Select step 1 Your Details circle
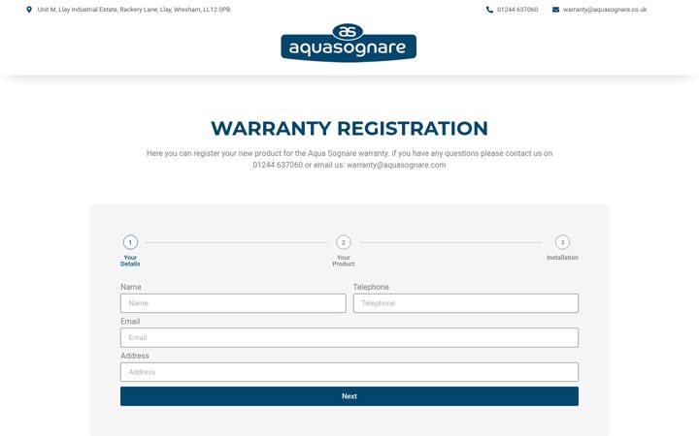 click(x=130, y=242)
